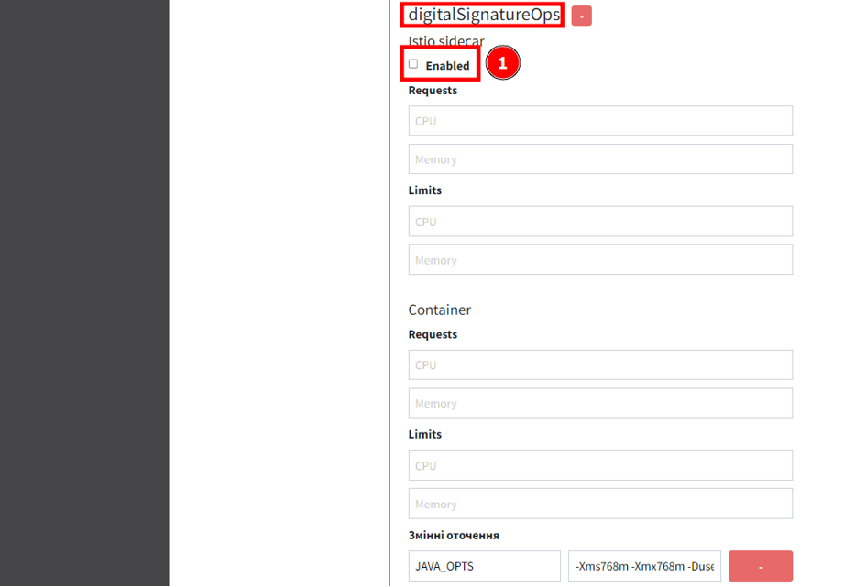Image resolution: width=866 pixels, height=587 pixels.
Task: Enable the Istio sidecar checkbox
Action: pos(413,64)
